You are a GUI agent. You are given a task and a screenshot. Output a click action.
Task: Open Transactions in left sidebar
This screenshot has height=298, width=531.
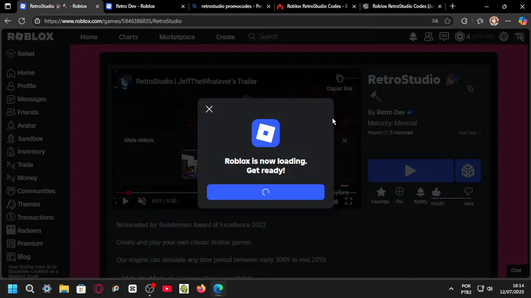(x=30, y=217)
